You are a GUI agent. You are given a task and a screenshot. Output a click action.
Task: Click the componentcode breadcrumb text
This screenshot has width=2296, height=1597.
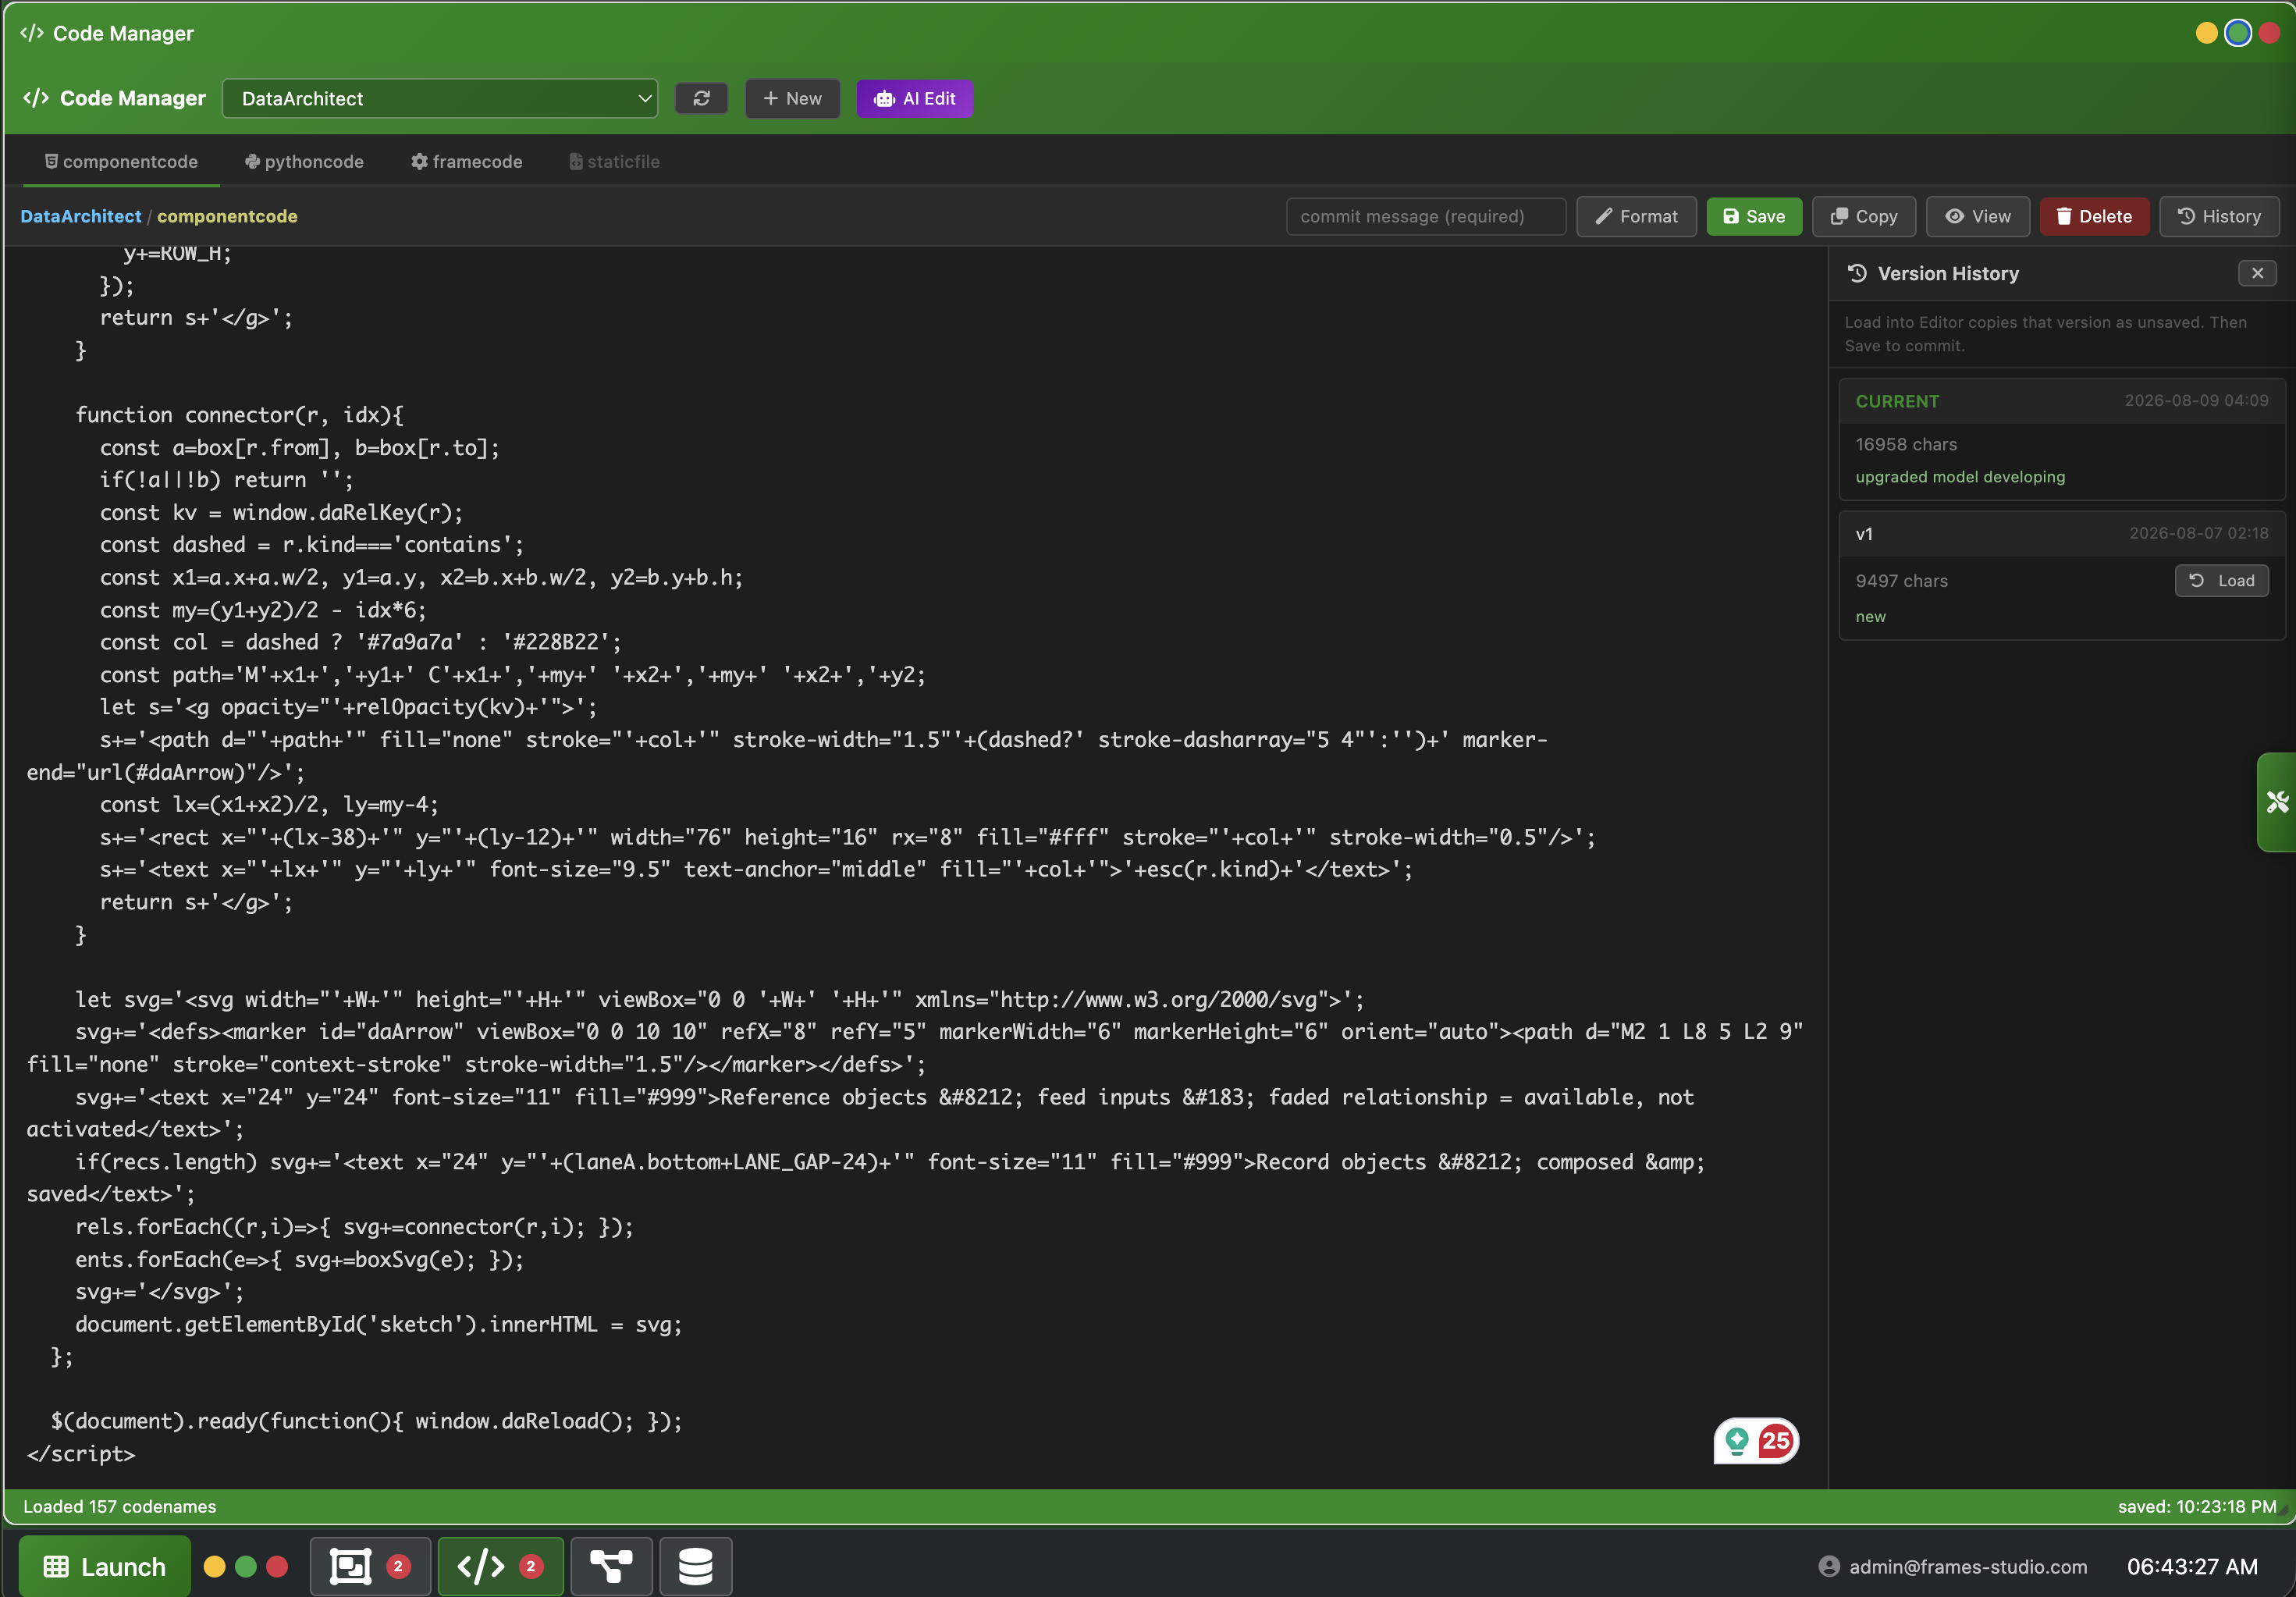(x=227, y=216)
